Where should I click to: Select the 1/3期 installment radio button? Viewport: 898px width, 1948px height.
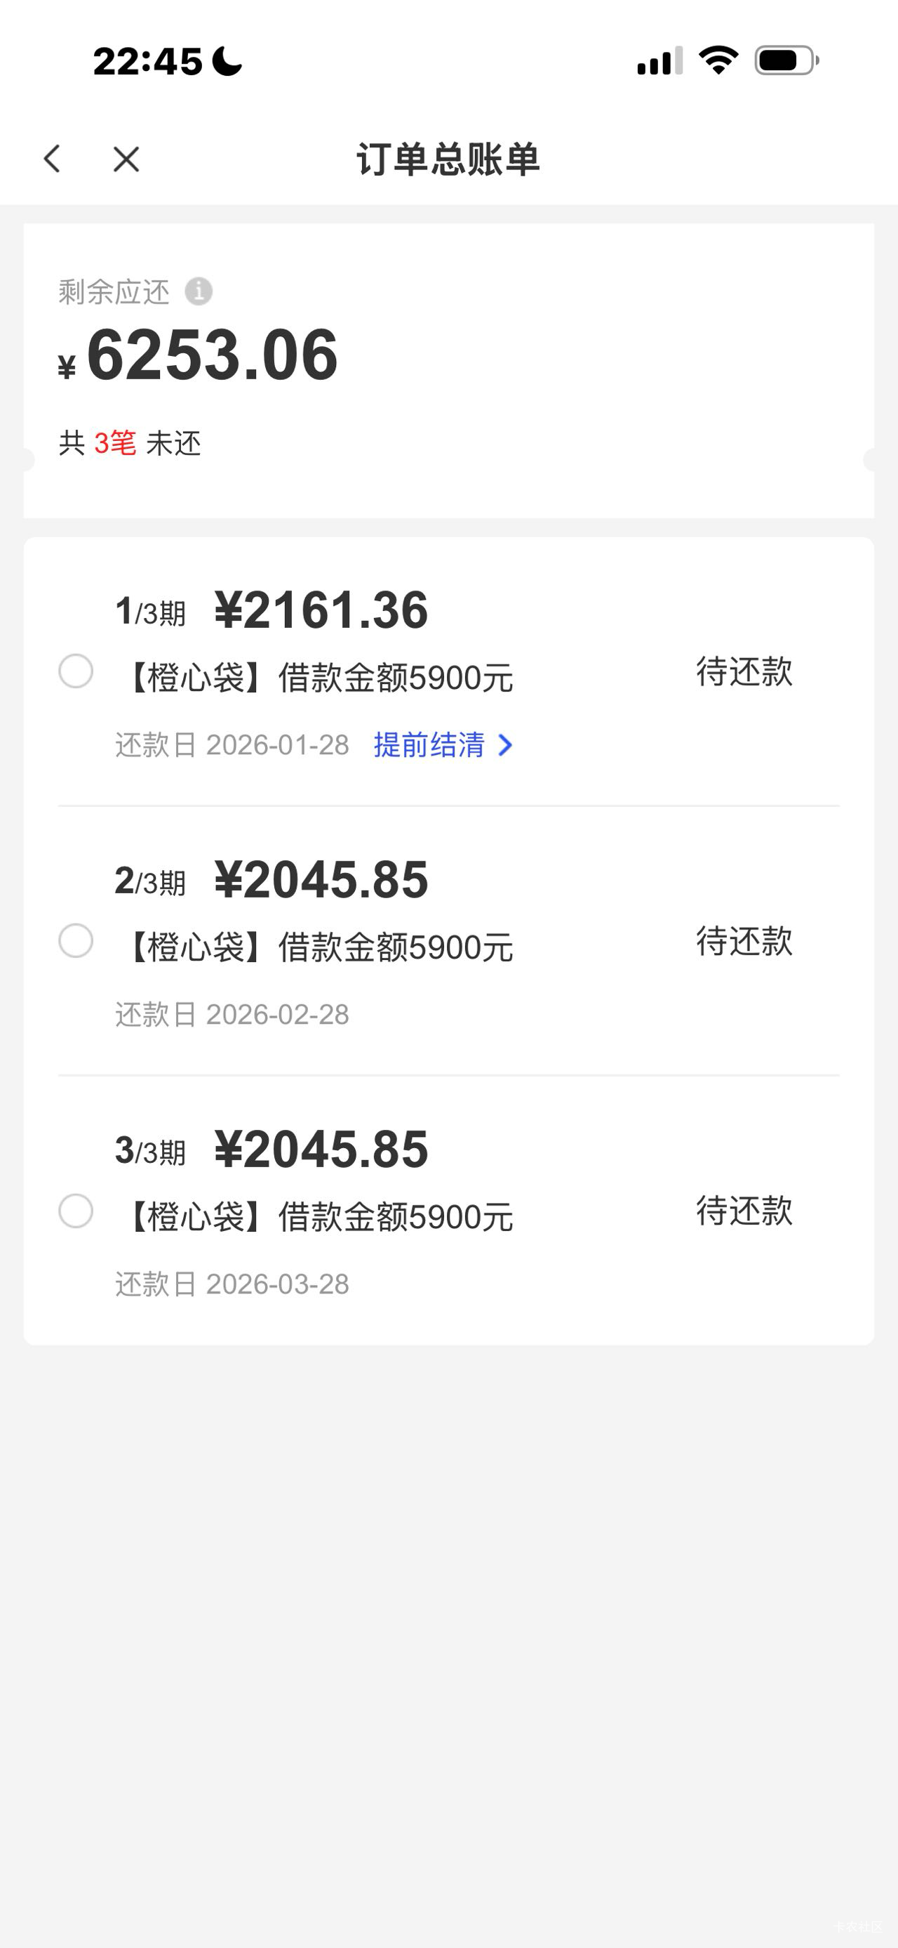coord(76,671)
